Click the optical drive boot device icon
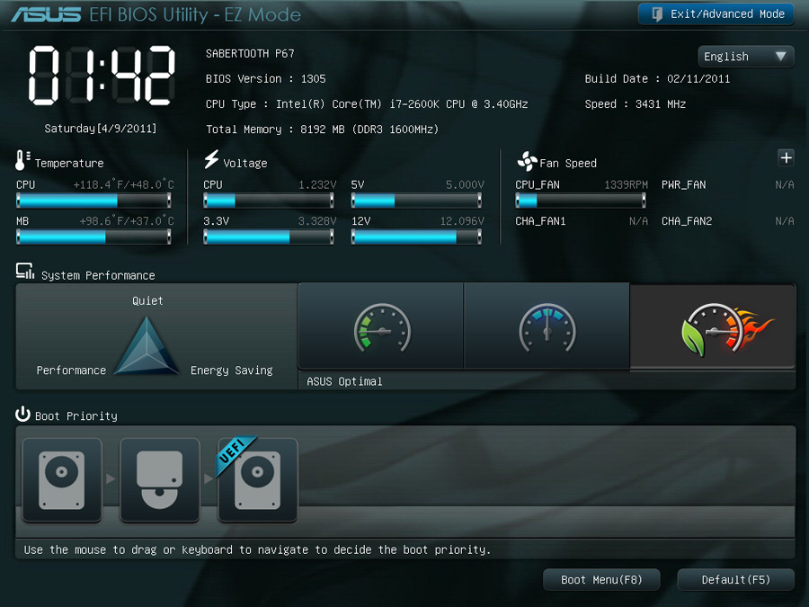Viewport: 809px width, 607px height. click(x=159, y=479)
